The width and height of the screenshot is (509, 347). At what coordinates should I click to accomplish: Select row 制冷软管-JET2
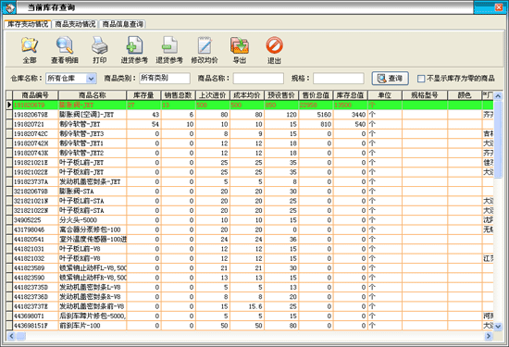pyautogui.click(x=250, y=153)
